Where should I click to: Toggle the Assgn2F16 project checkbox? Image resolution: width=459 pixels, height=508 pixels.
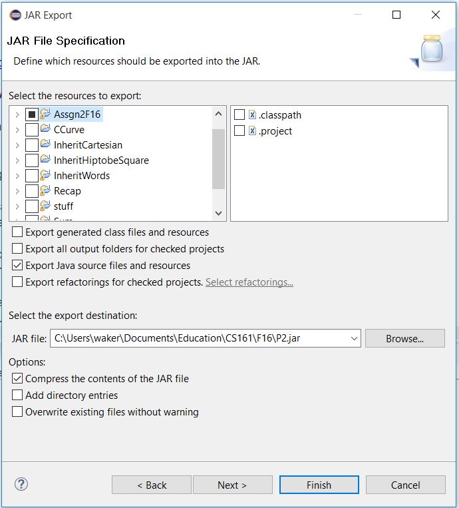pos(32,115)
